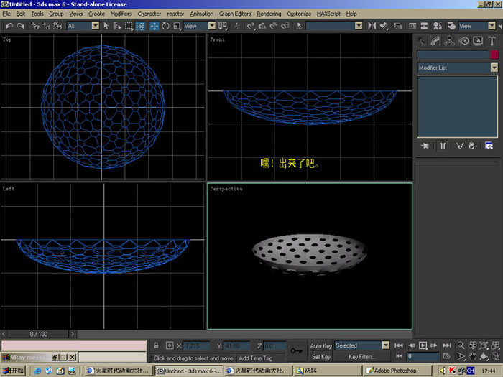Image resolution: width=503 pixels, height=377 pixels.
Task: Click Play Animation button
Action: [423, 345]
